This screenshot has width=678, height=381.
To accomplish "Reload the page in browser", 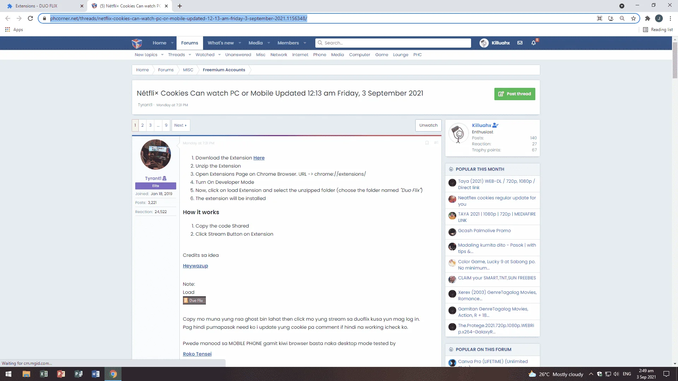I will (30, 18).
